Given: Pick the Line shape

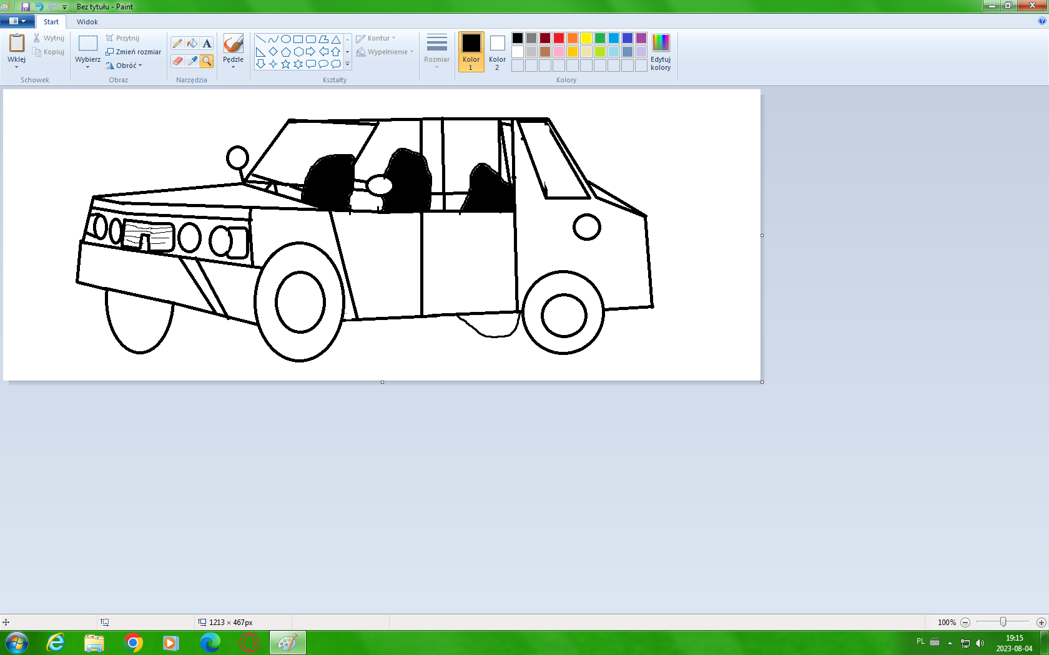Looking at the screenshot, I should [261, 39].
